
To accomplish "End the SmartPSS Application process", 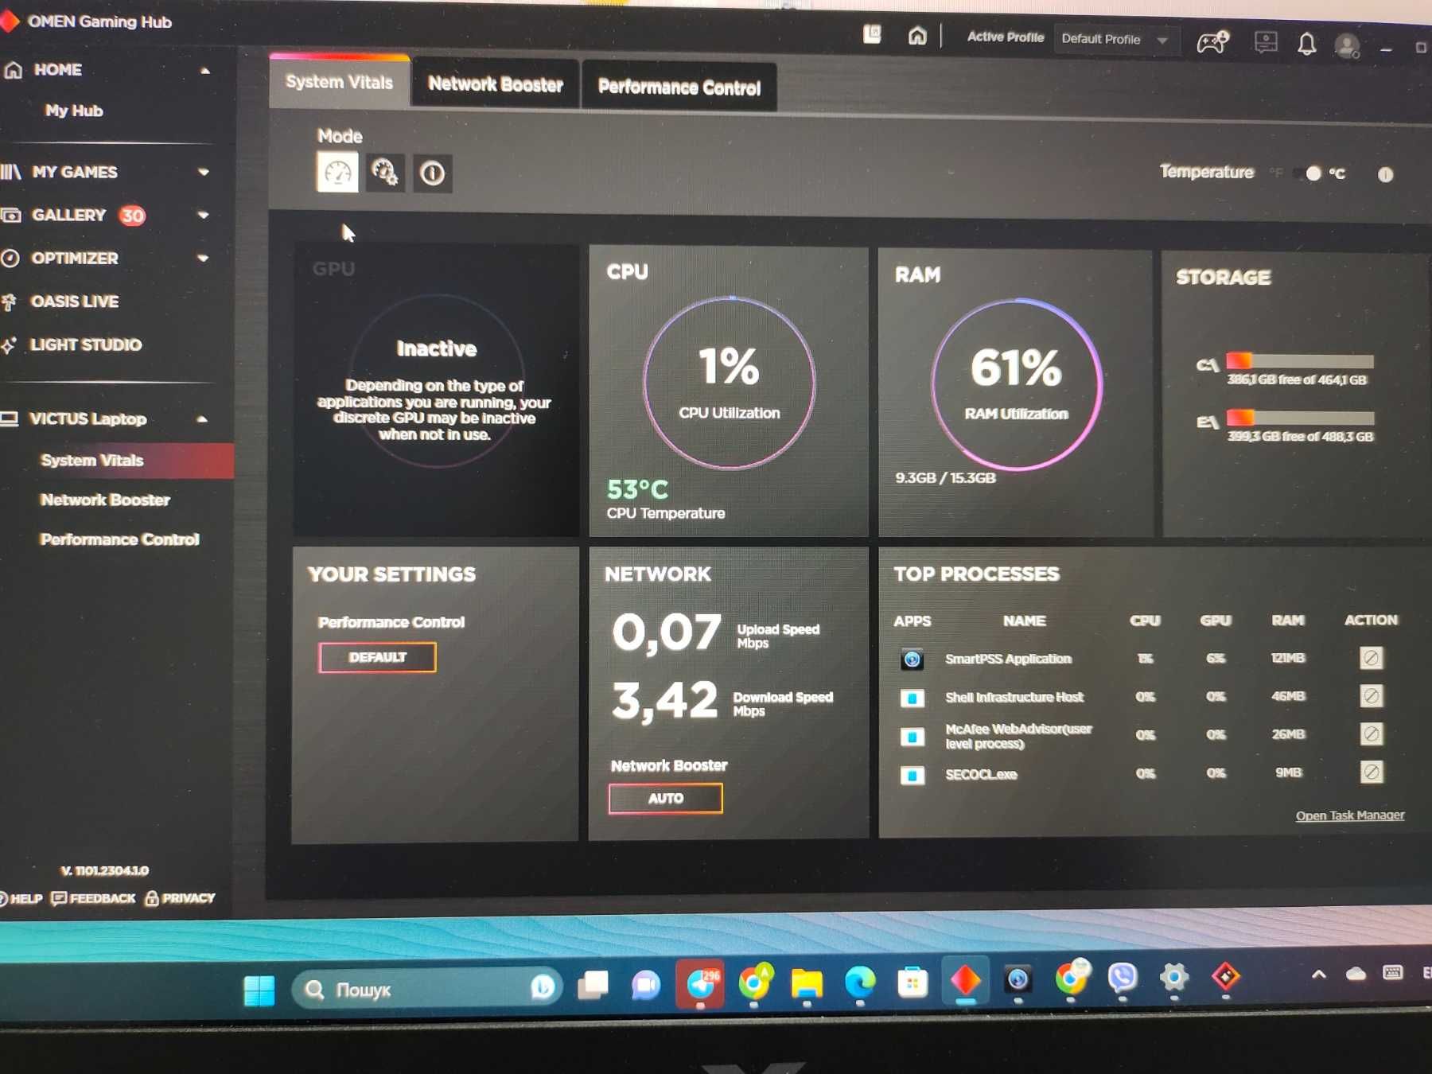I will pyautogui.click(x=1371, y=658).
